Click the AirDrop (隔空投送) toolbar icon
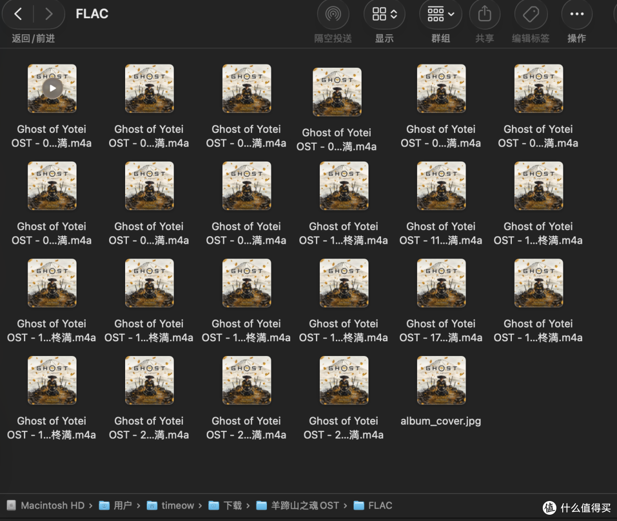The width and height of the screenshot is (617, 521). coord(333,14)
